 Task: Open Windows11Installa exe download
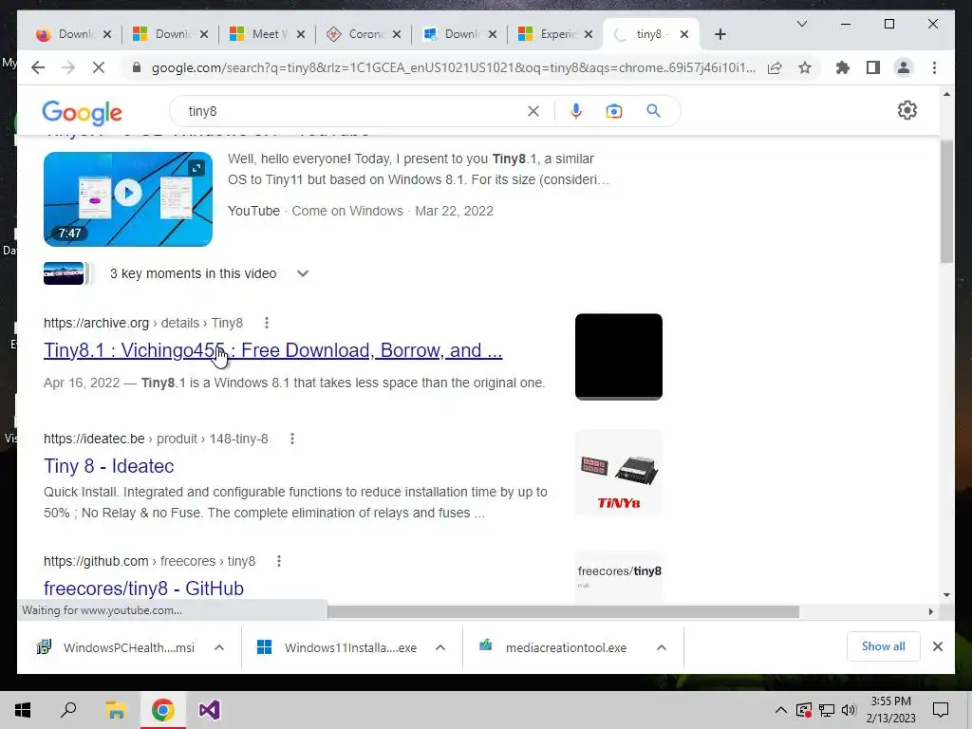coord(337,647)
